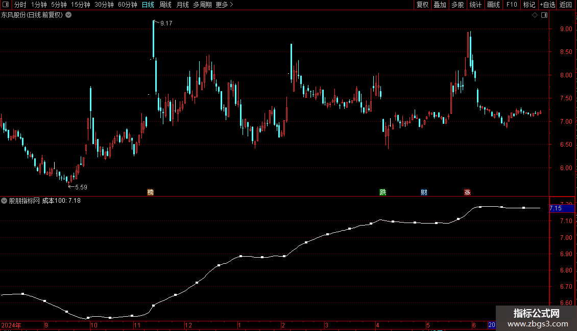
Task: Add stock with +自选 button
Action: (x=547, y=5)
